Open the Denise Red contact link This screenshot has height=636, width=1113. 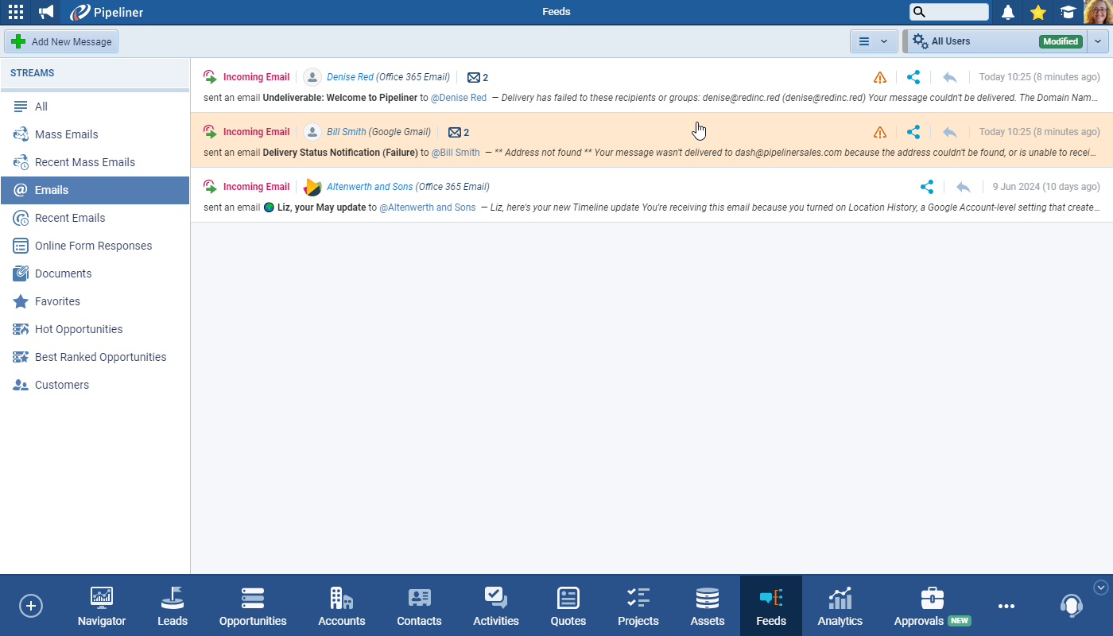tap(350, 77)
